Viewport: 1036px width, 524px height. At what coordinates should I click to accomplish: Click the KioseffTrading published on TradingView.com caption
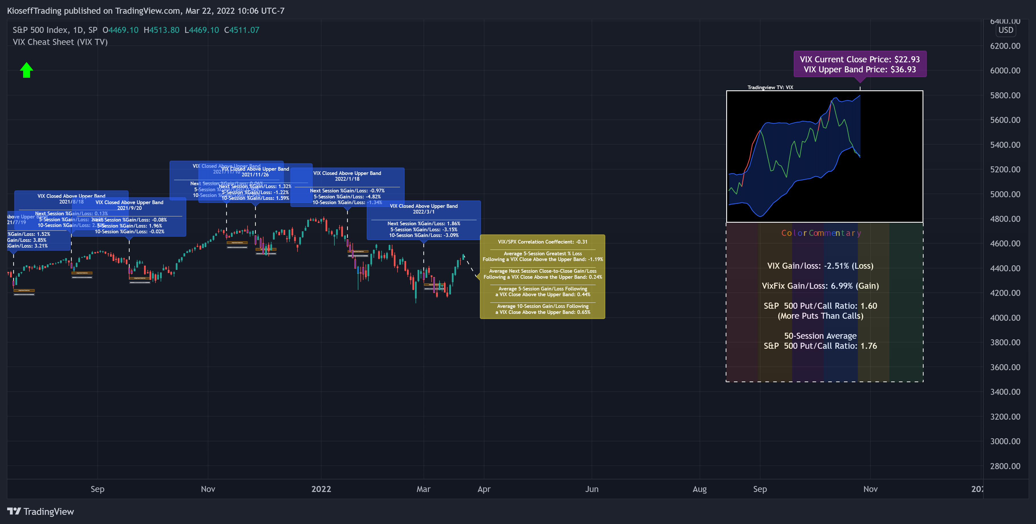pyautogui.click(x=145, y=11)
